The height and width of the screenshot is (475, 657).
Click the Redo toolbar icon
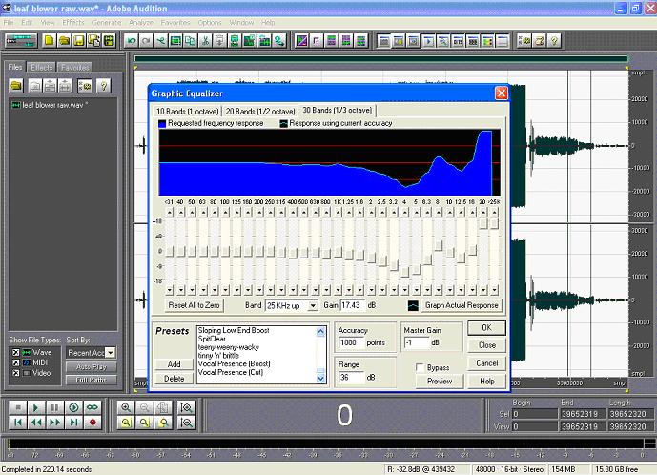pos(146,41)
